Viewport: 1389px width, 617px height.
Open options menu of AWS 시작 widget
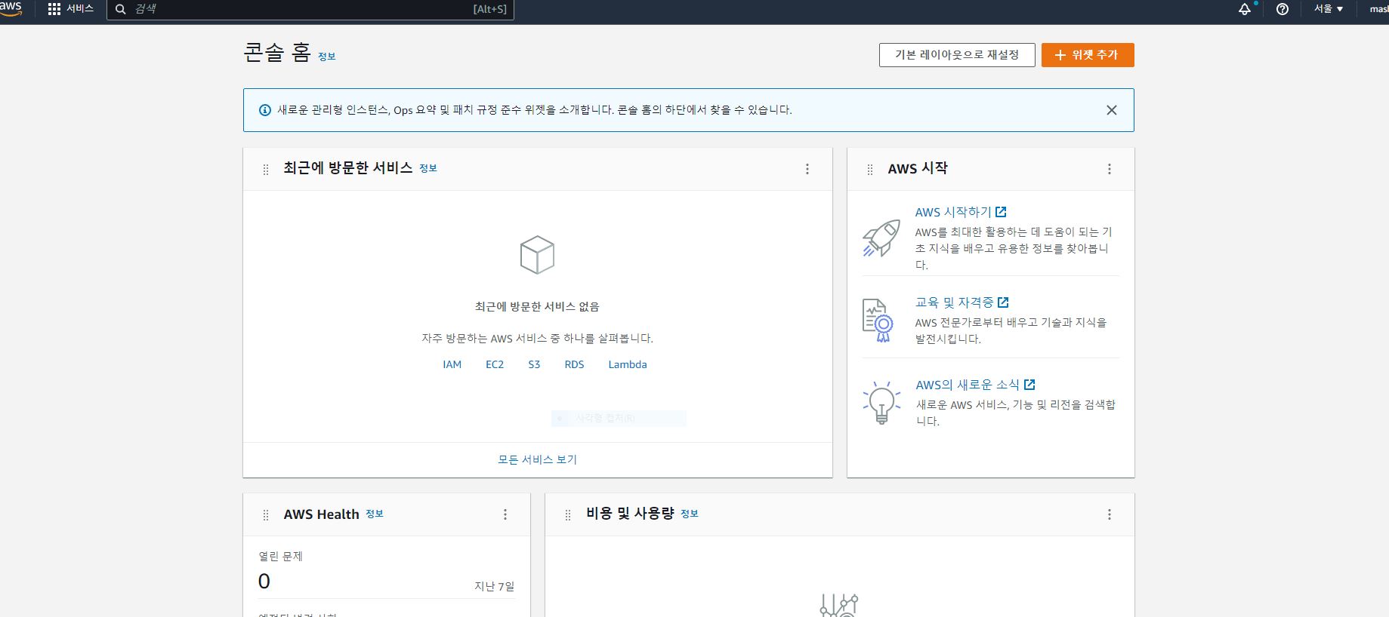[1110, 169]
